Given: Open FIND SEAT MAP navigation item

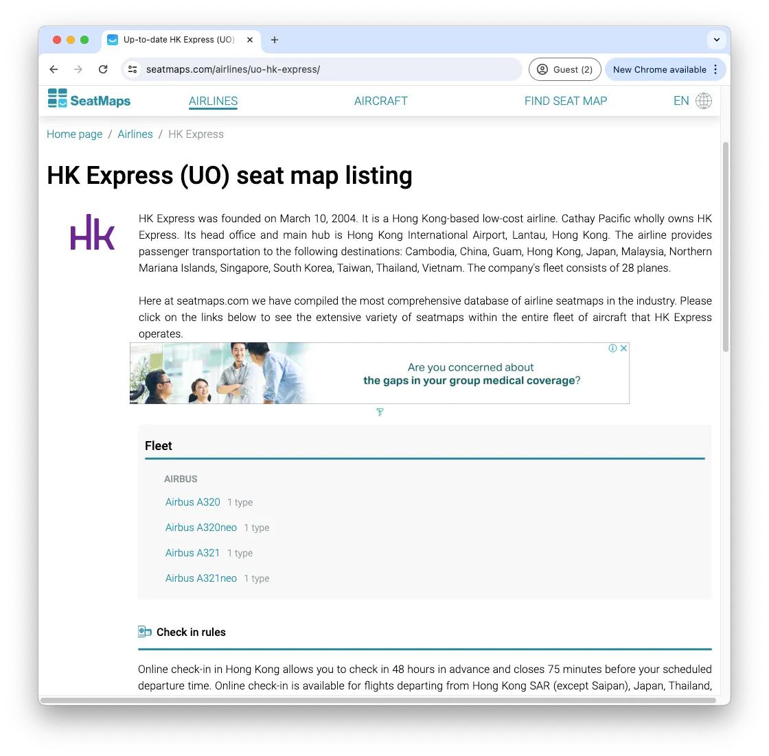Looking at the screenshot, I should tap(566, 101).
